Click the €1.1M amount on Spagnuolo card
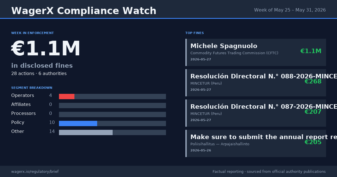The width and height of the screenshot is (337, 177). click(311, 51)
